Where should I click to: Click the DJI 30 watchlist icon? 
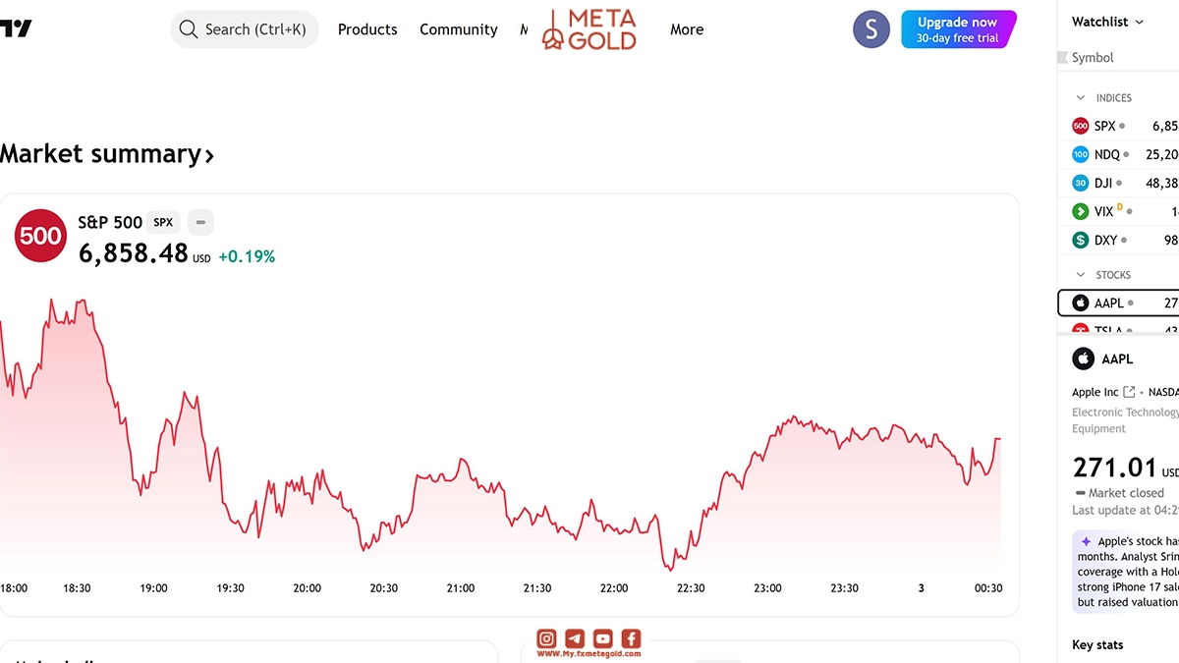coord(1081,183)
